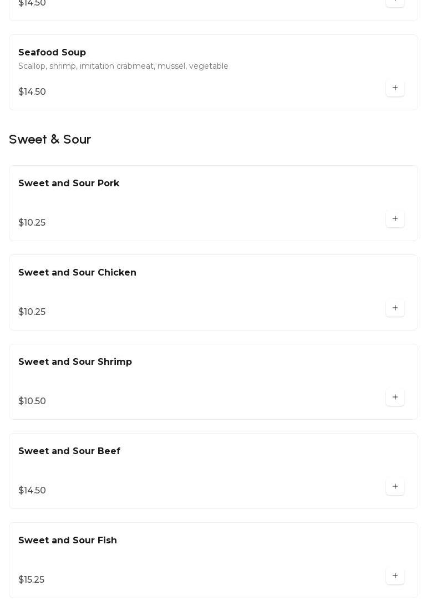Add Sweet and Sour Pork to cart
This screenshot has width=427, height=606.
pos(395,219)
